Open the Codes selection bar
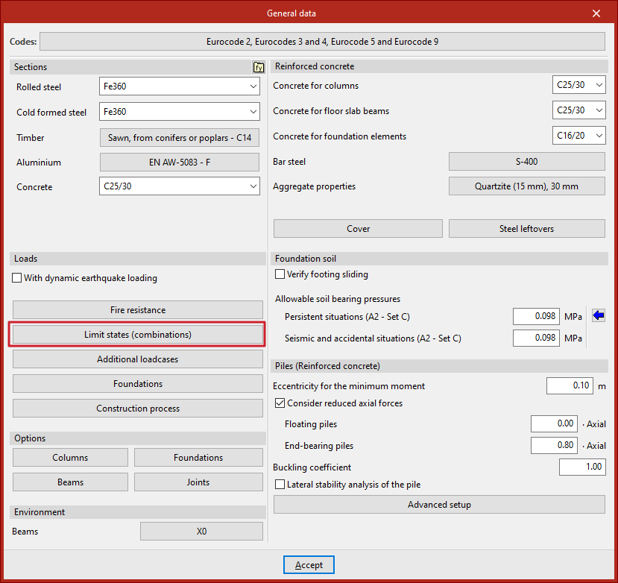Image resolution: width=618 pixels, height=583 pixels. 322,42
